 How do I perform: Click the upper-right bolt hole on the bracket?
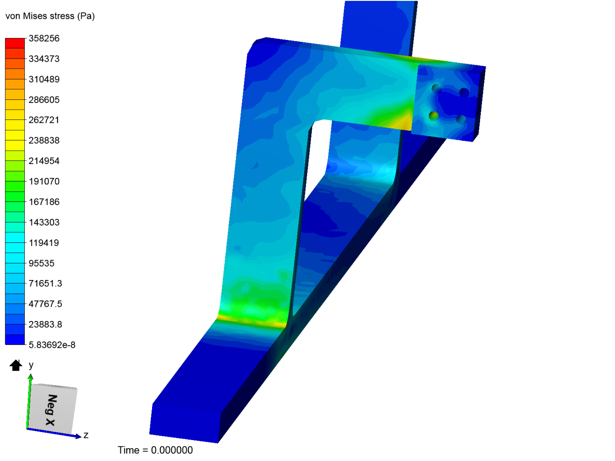click(x=464, y=92)
